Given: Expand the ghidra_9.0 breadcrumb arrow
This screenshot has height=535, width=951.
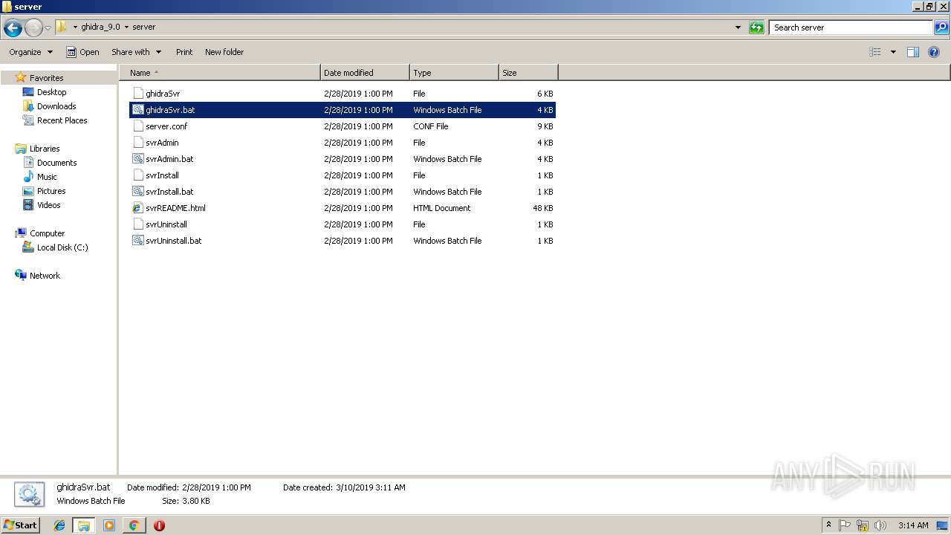Looking at the screenshot, I should click(126, 27).
